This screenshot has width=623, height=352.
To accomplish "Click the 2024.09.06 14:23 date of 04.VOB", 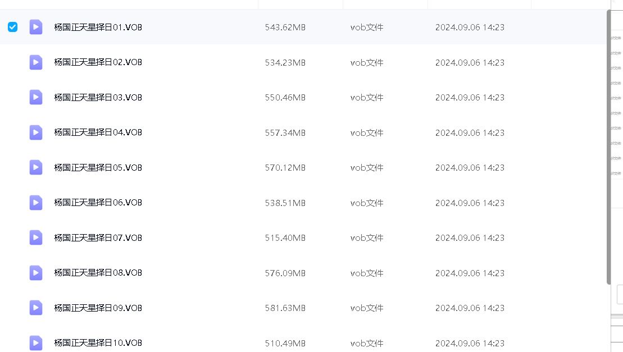I will pyautogui.click(x=470, y=133).
